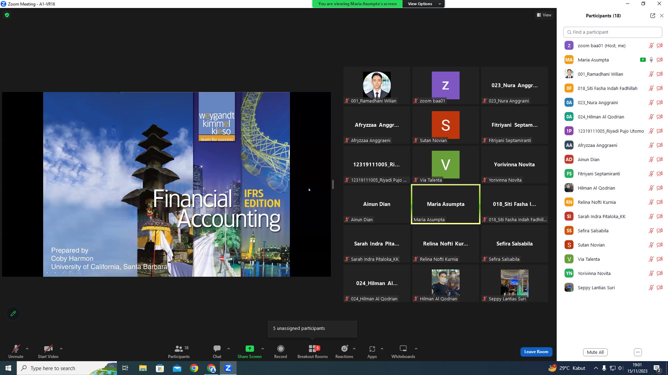Toggle microphone for Seppy Lantias Suri

point(651,287)
